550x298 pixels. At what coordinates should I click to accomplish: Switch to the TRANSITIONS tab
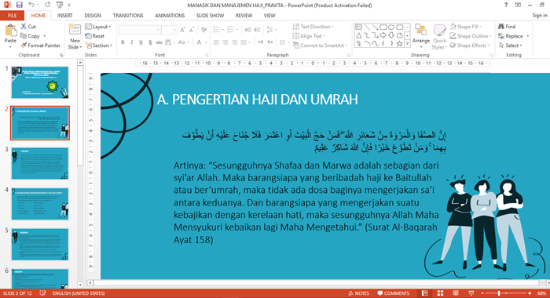[128, 16]
